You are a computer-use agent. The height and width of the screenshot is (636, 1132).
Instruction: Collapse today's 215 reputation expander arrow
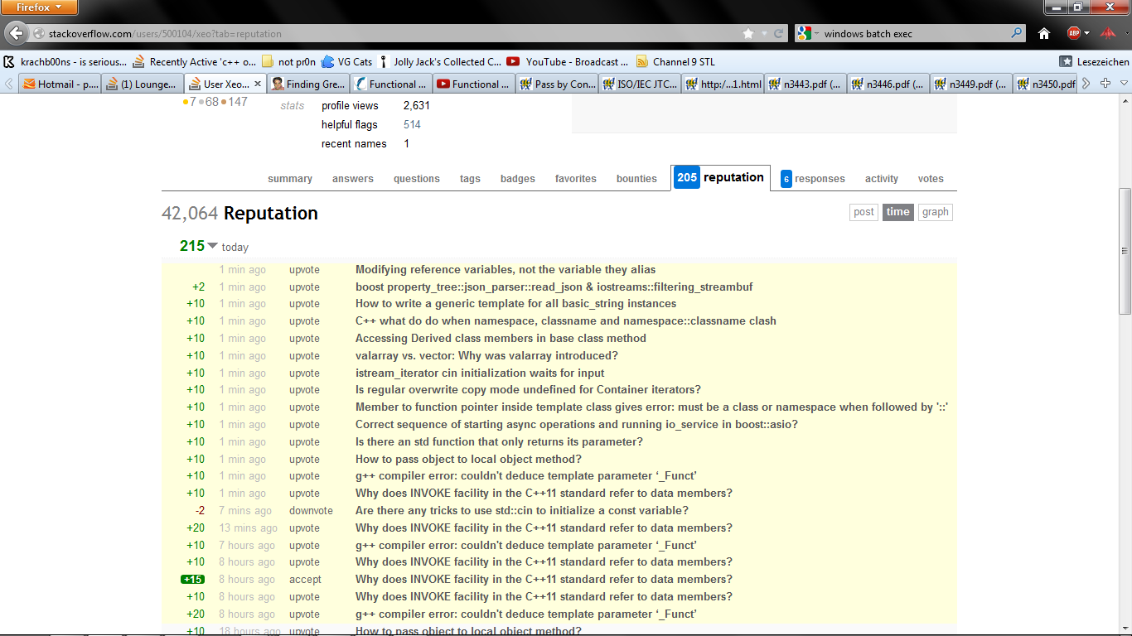[x=212, y=246]
